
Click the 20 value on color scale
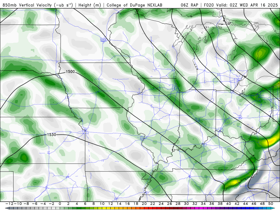click(x=144, y=204)
